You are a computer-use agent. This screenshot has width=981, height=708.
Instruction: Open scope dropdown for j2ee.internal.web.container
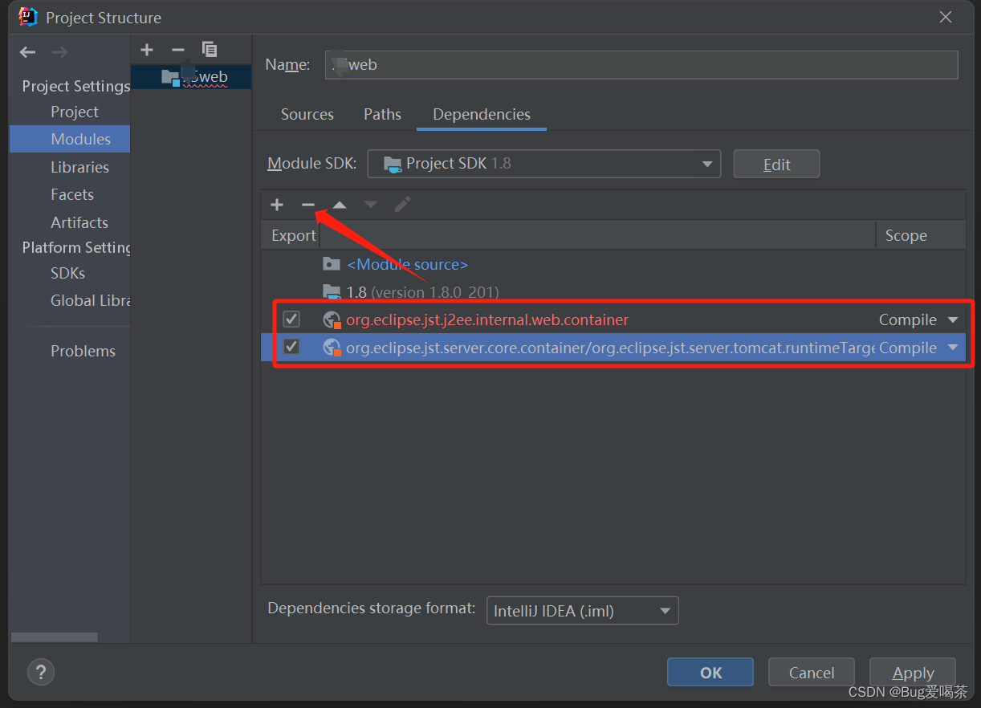point(953,319)
